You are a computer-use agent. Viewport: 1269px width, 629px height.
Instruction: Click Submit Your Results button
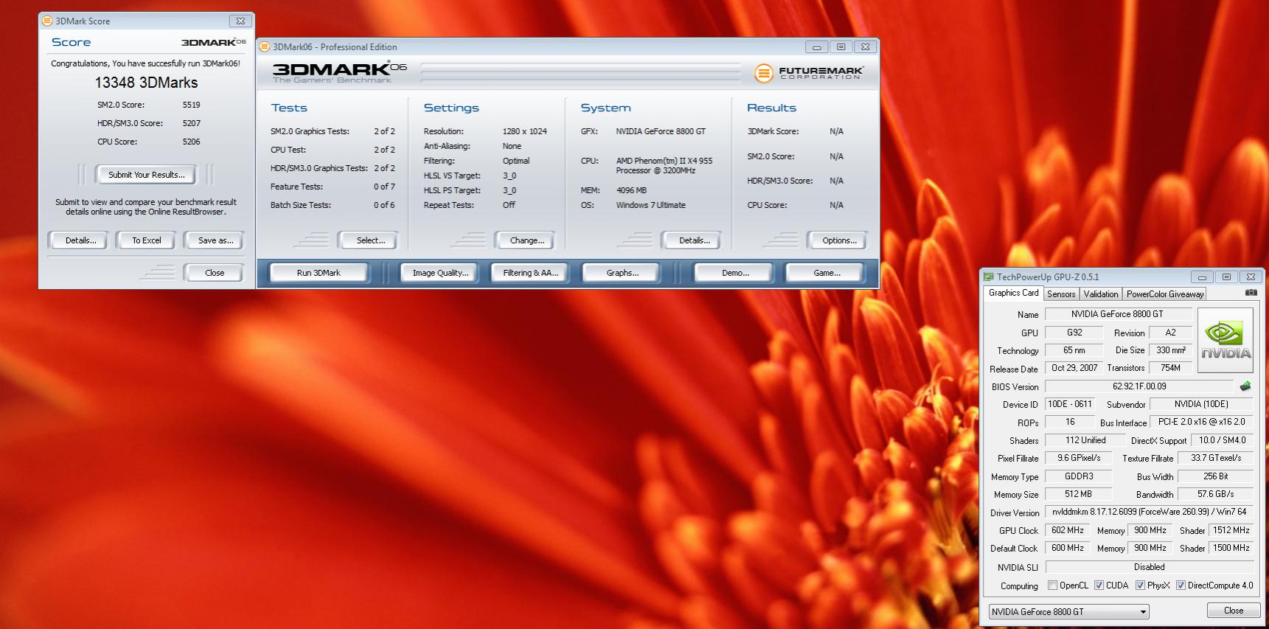pos(146,175)
